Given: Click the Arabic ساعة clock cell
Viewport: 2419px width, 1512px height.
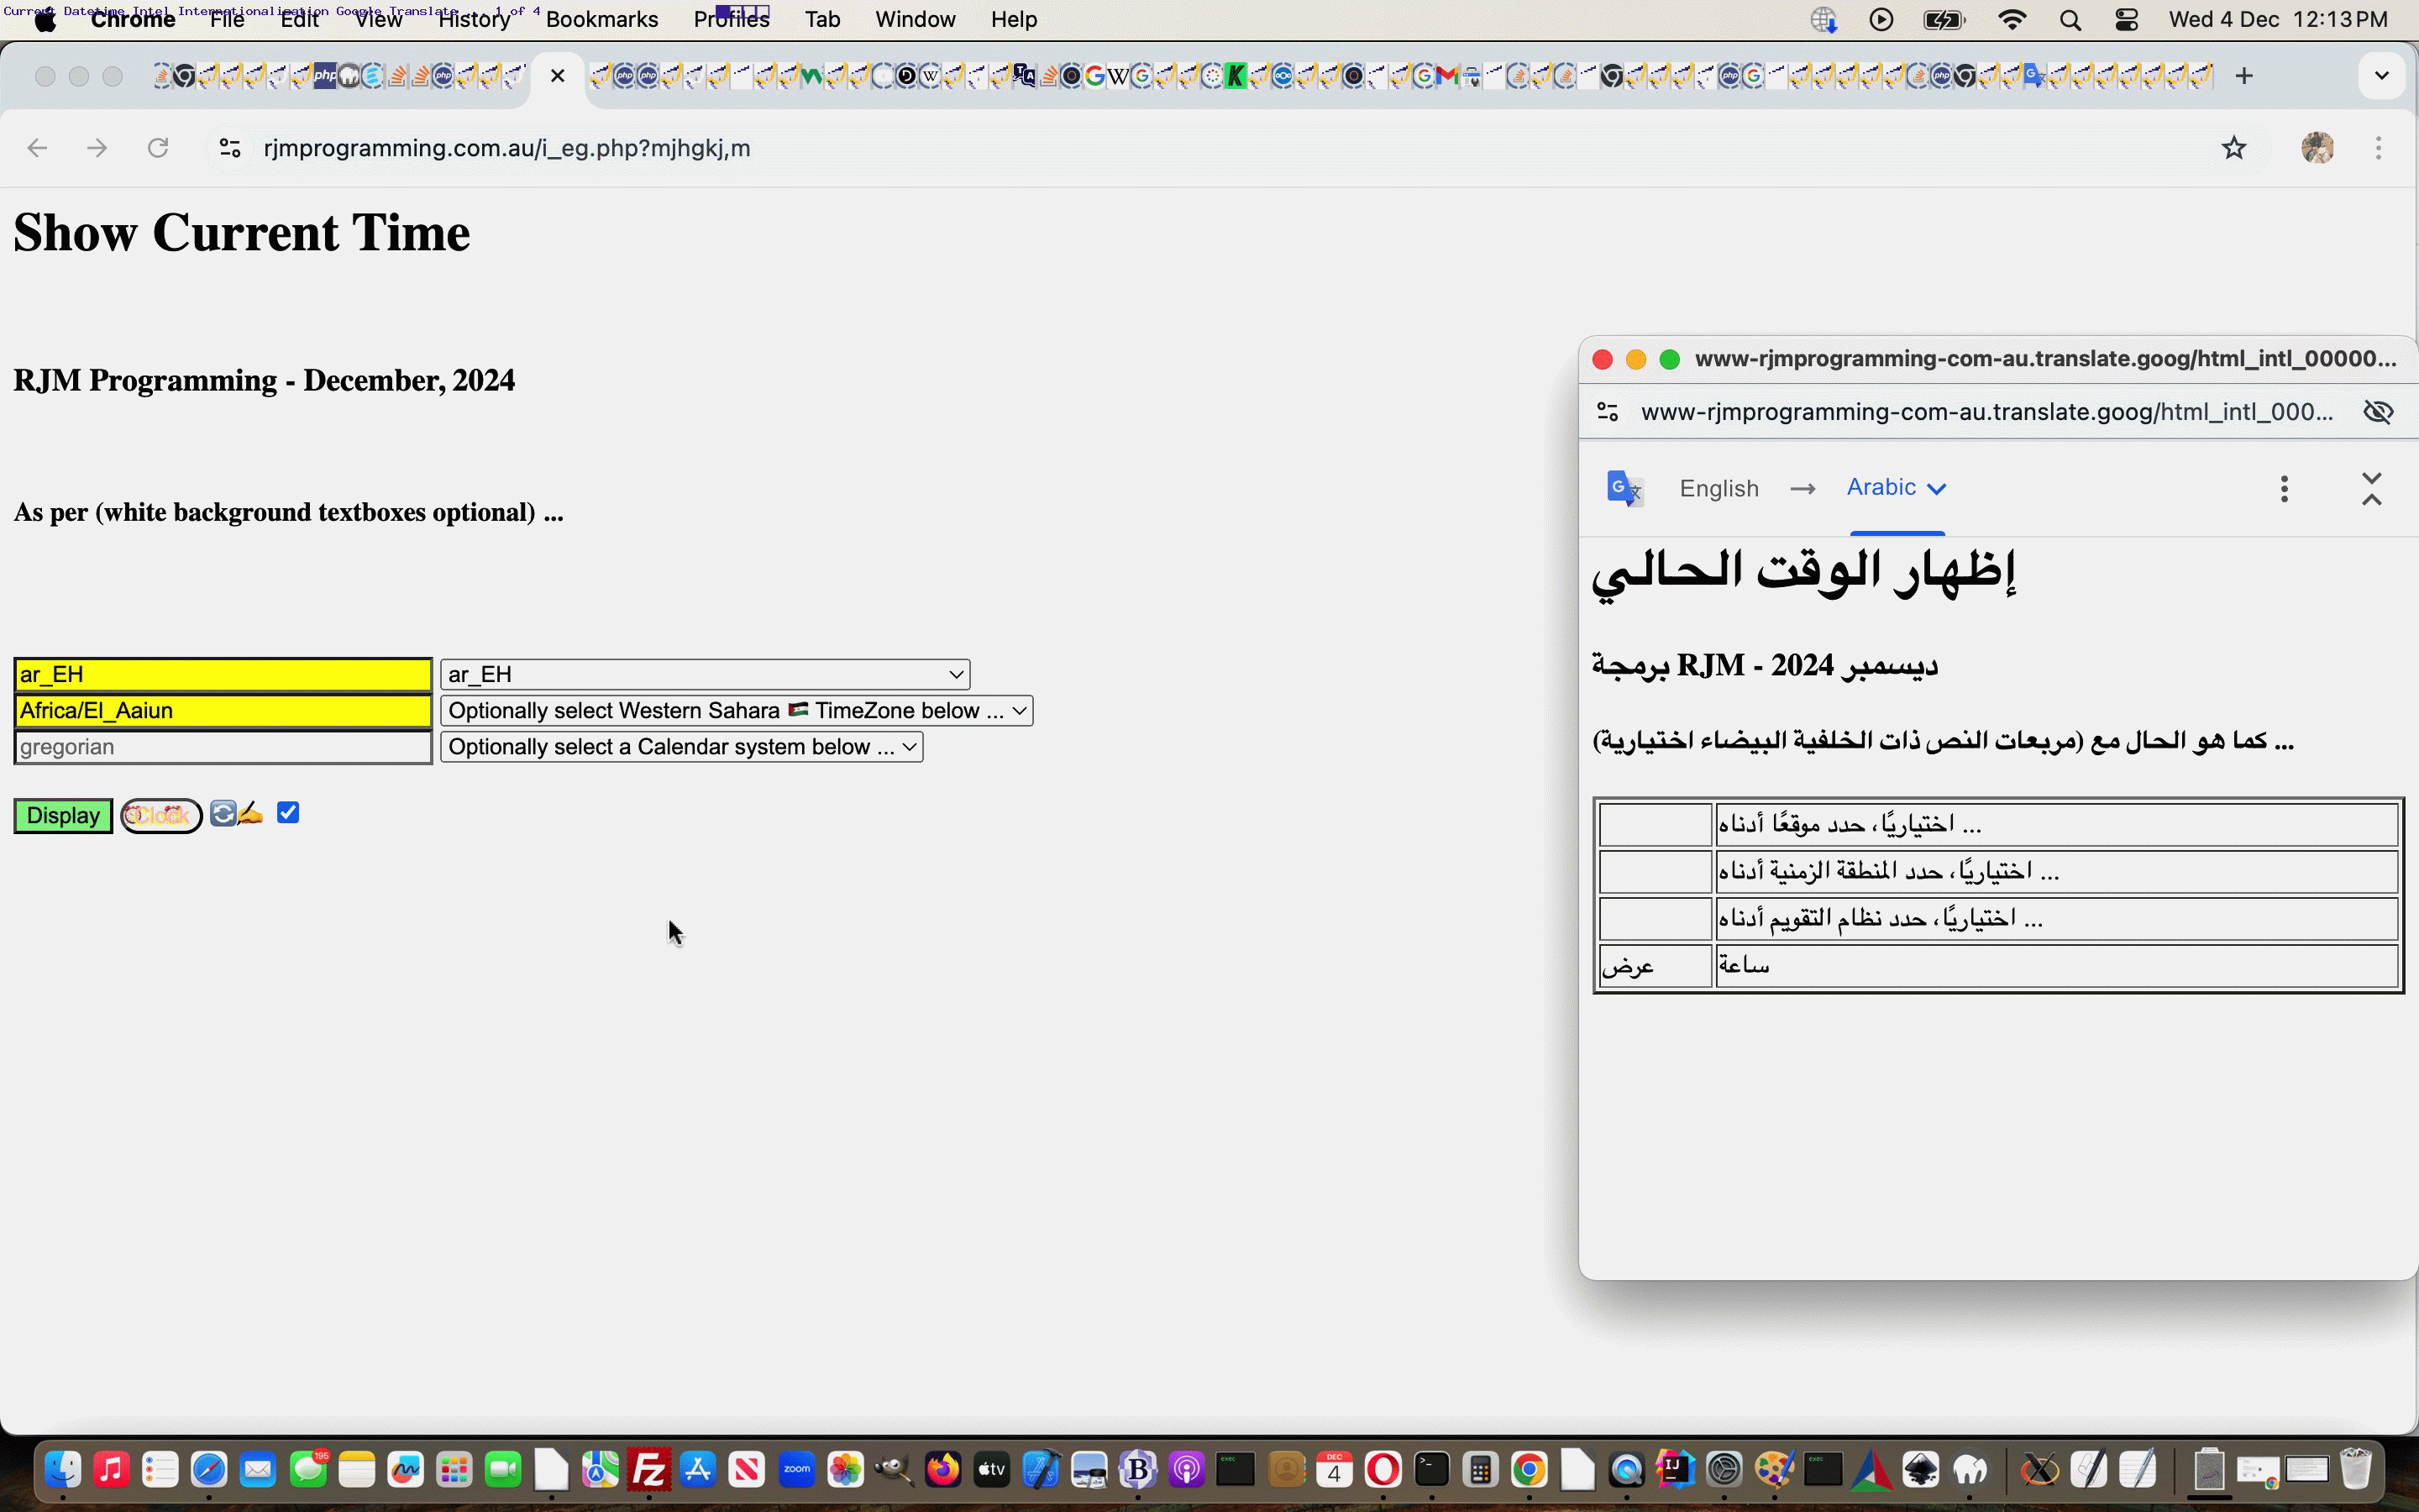Looking at the screenshot, I should pos(2056,966).
